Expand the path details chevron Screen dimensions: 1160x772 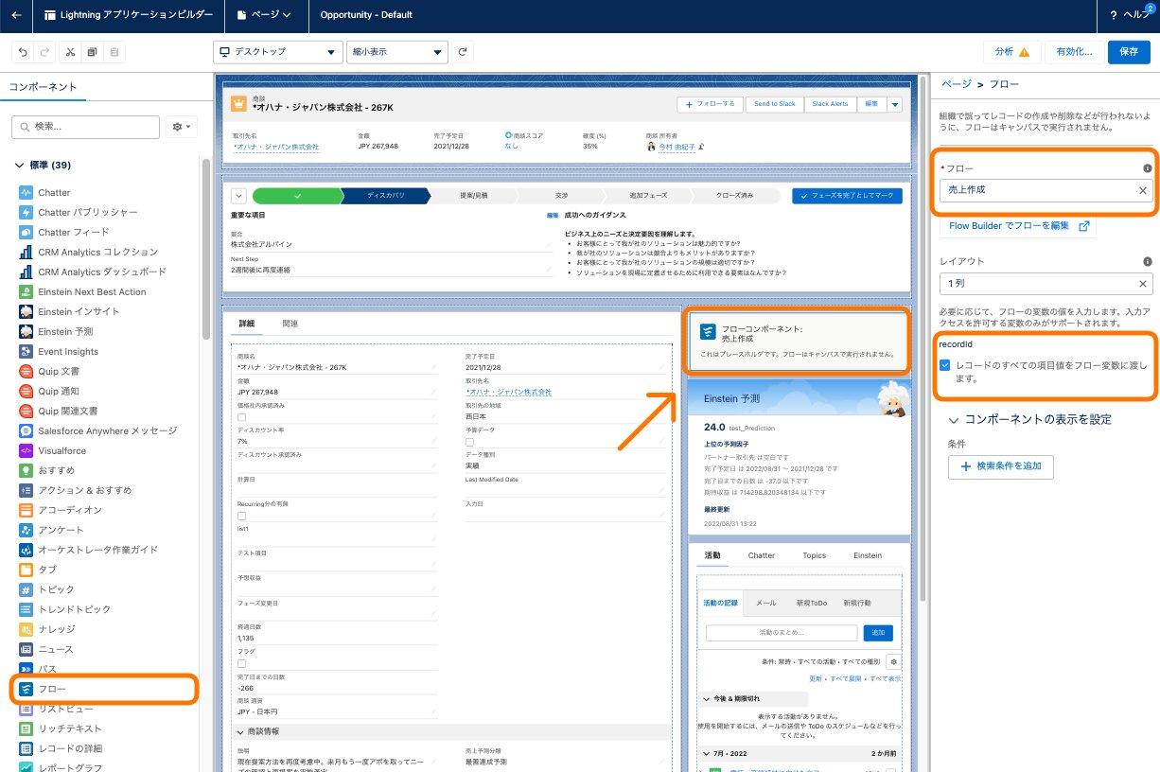(238, 196)
